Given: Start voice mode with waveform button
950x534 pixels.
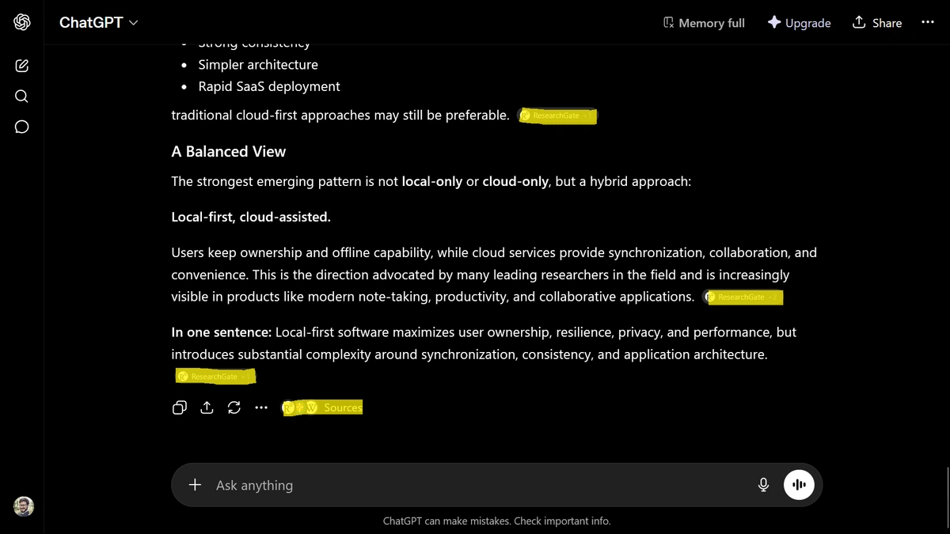Looking at the screenshot, I should [800, 485].
